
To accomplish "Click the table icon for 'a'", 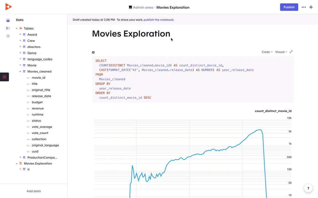I will (x=24, y=169).
